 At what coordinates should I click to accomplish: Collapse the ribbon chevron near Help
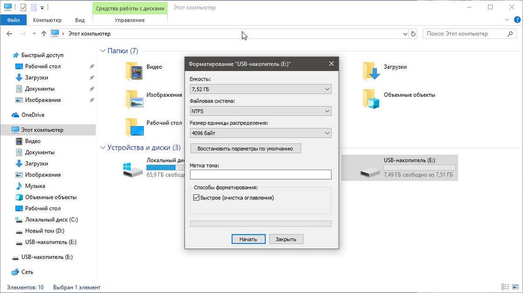(506, 20)
